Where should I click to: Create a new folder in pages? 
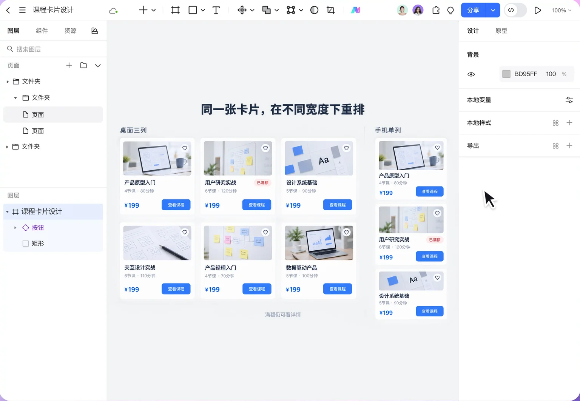(83, 65)
